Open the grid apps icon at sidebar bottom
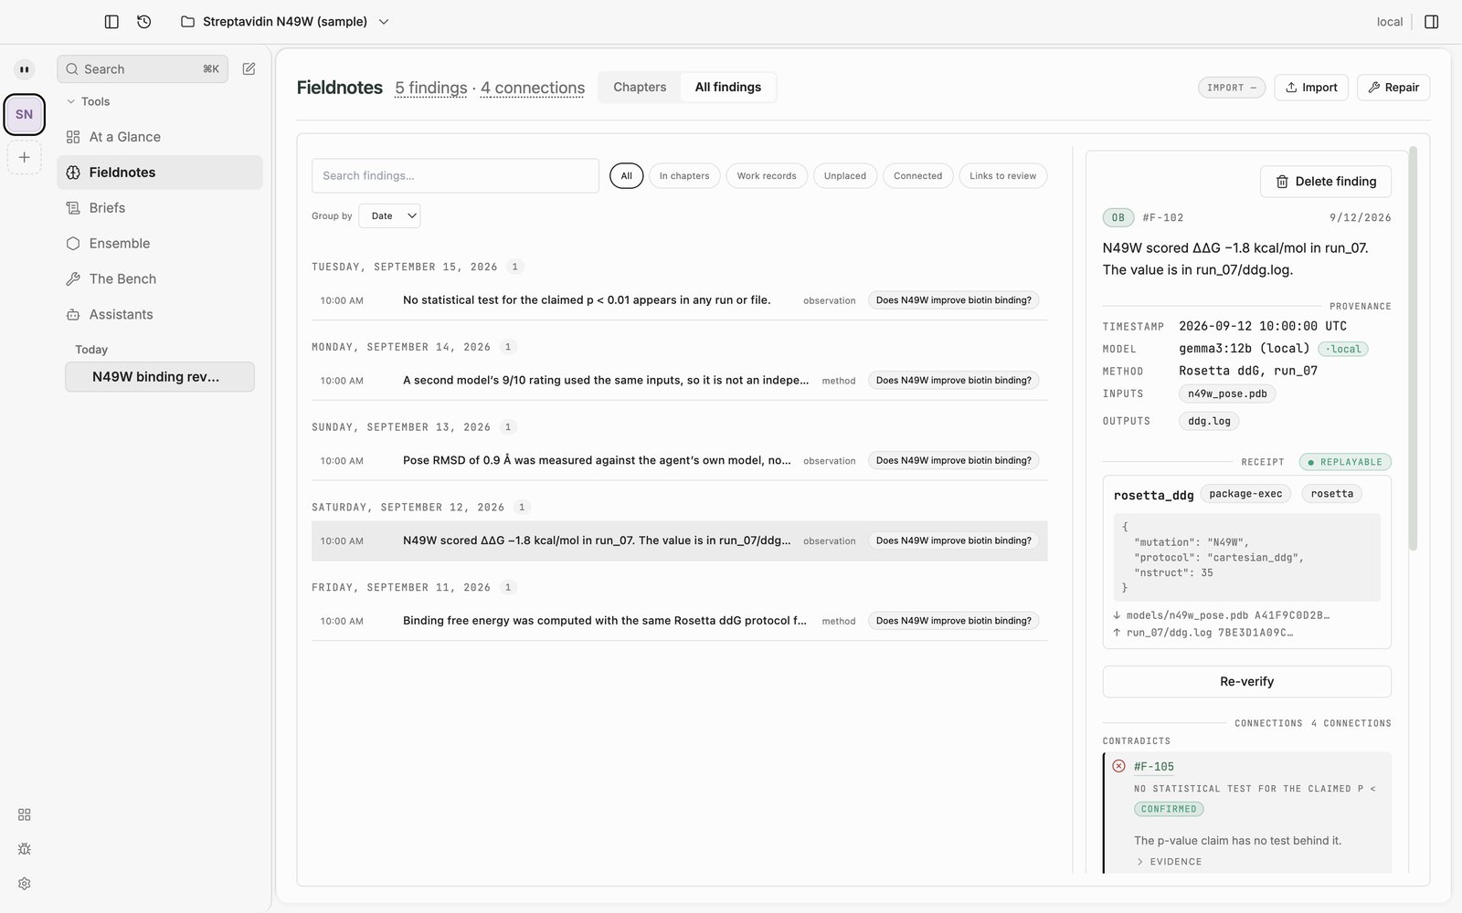This screenshot has width=1462, height=913. tap(25, 814)
